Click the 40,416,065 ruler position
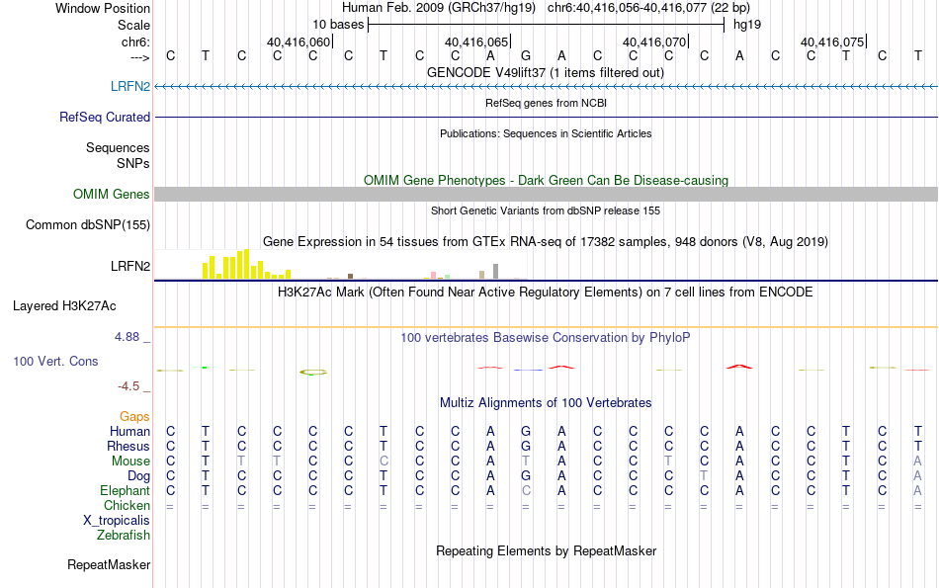The height and width of the screenshot is (588, 939). click(x=476, y=42)
